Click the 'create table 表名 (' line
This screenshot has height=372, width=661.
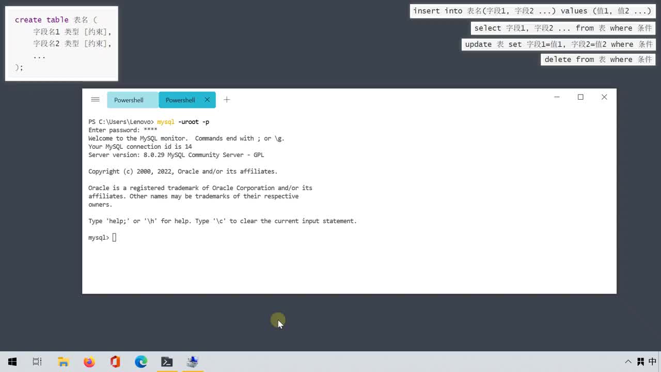(56, 20)
